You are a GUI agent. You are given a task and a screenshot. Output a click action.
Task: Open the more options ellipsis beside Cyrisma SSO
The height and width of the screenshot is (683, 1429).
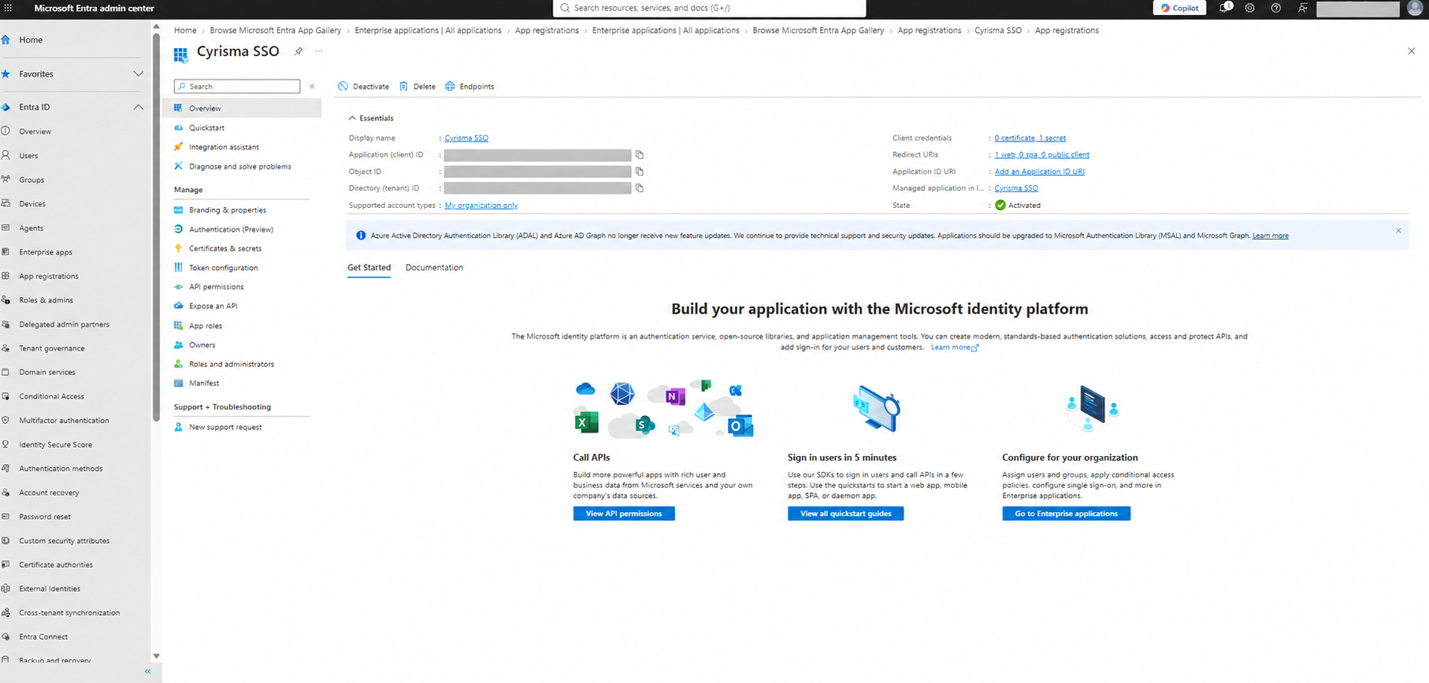tap(319, 51)
